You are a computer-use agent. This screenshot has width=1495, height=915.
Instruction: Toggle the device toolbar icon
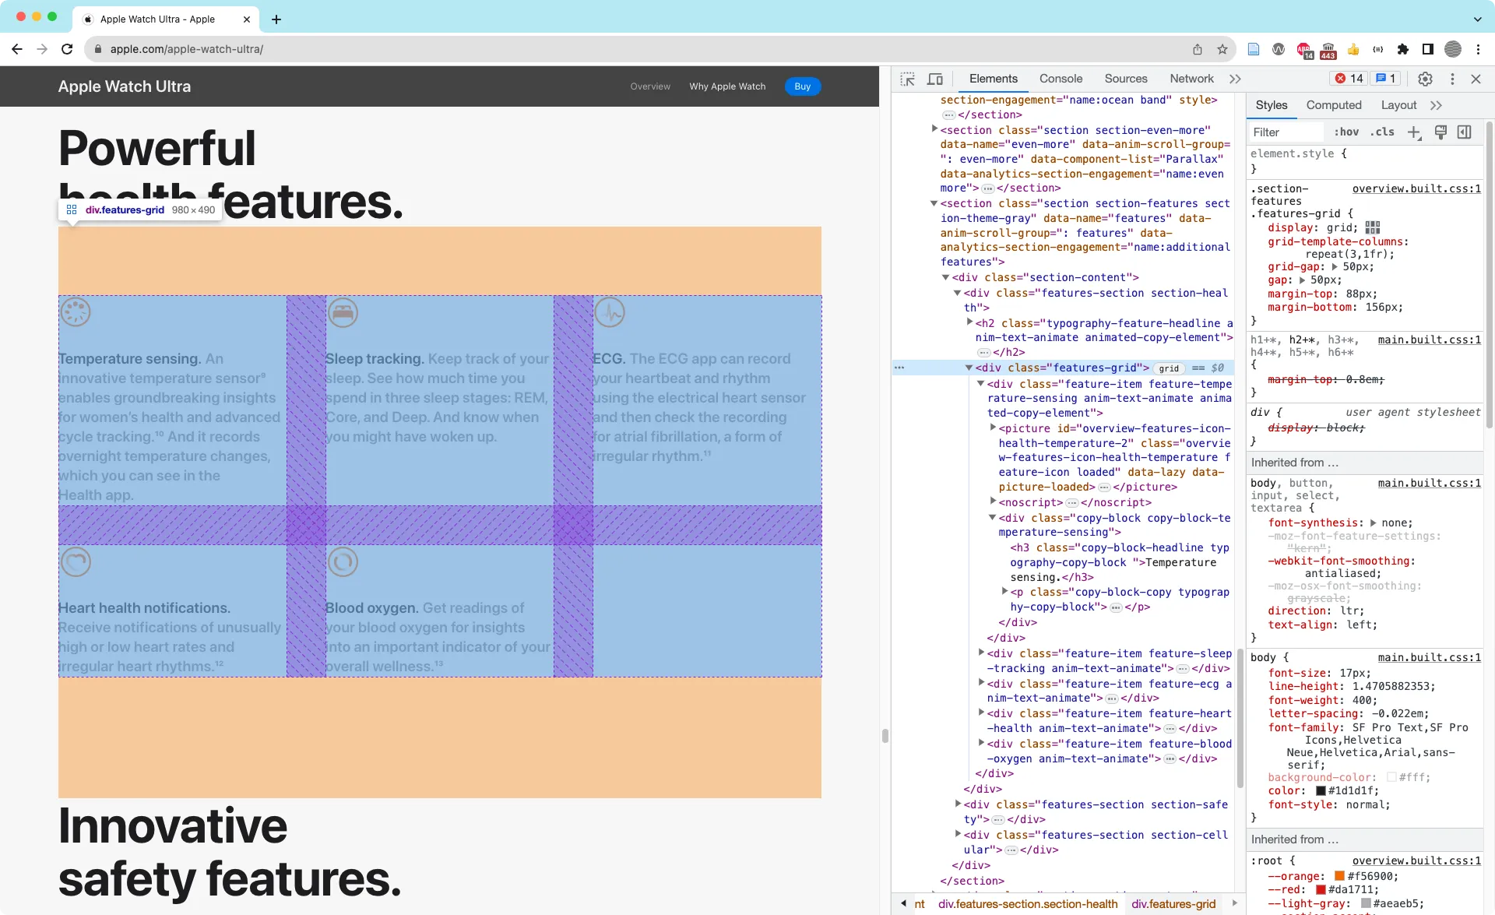pyautogui.click(x=935, y=79)
